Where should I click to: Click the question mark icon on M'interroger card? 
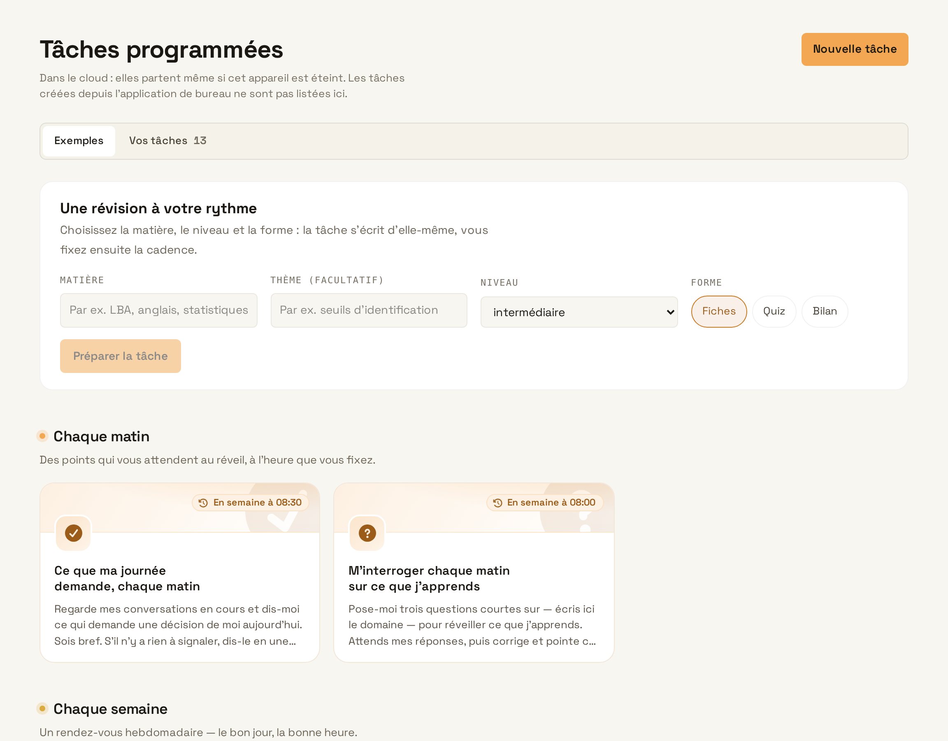[x=367, y=533]
